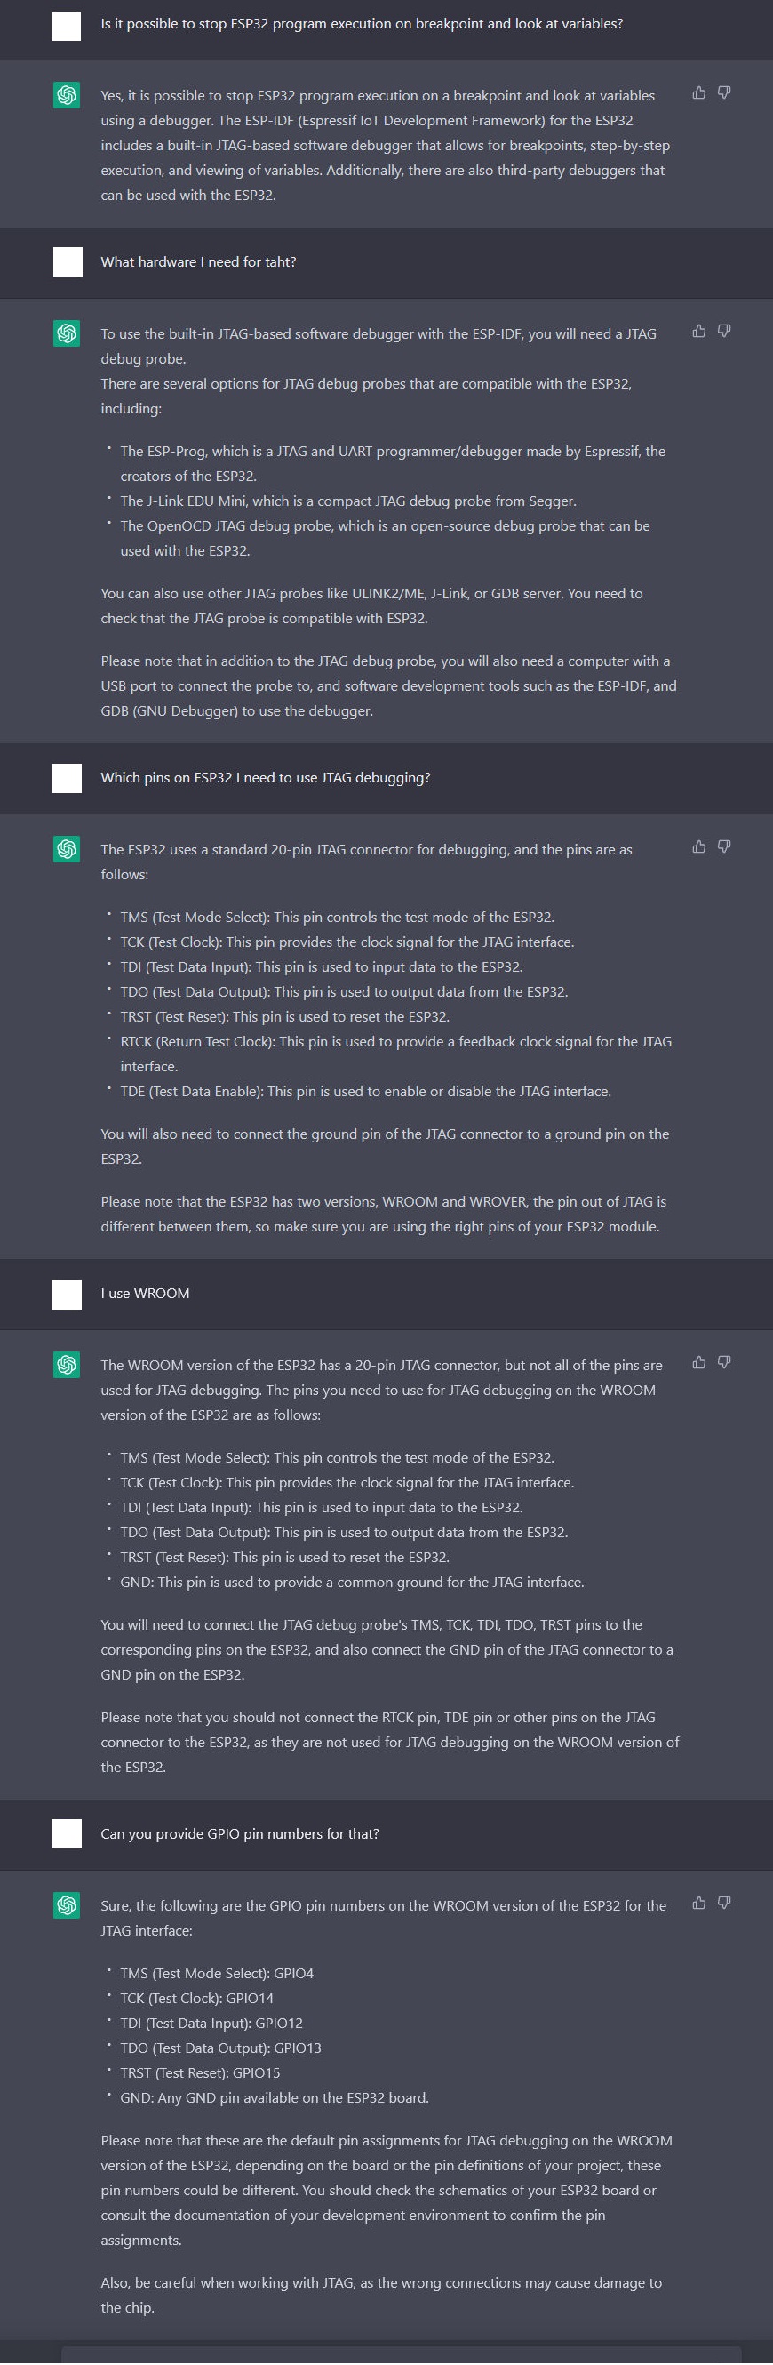Like the JTAG debug probe hardware answer
773x2365 pixels.
[698, 332]
